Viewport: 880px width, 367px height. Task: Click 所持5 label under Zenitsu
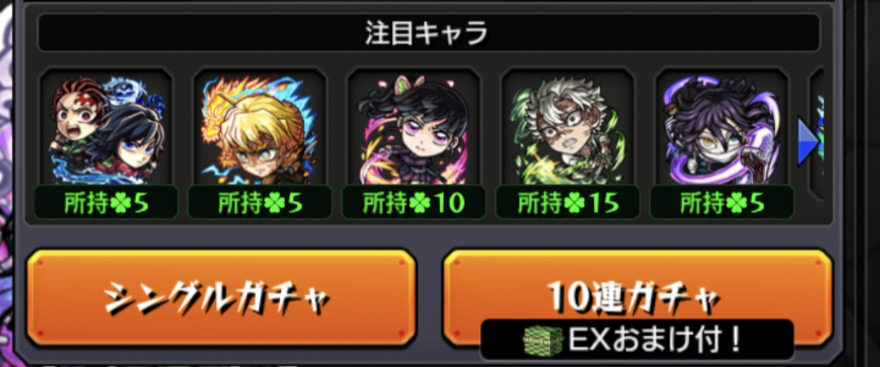pyautogui.click(x=260, y=202)
